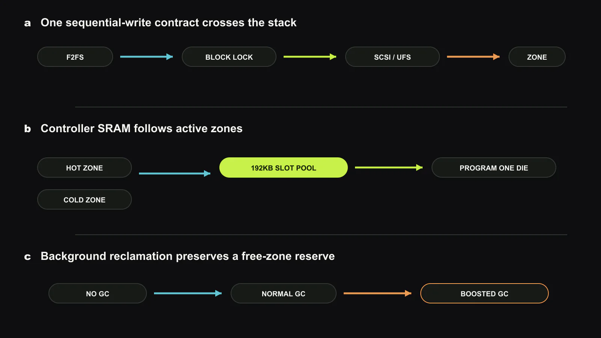The image size is (601, 338).
Task: Click the Controller SRAM section heading
Action: point(142,128)
